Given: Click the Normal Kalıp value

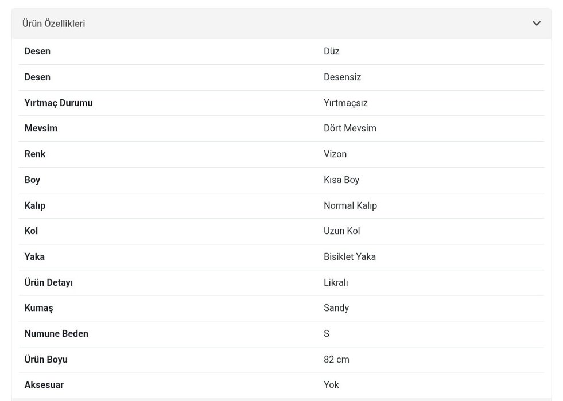Looking at the screenshot, I should (x=350, y=205).
